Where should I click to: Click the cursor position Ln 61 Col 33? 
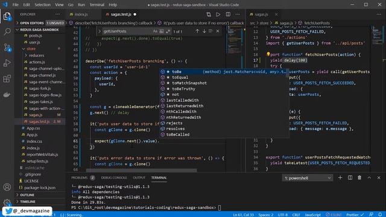point(243,215)
